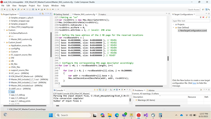
Task: Switch to the Getting Started tab
Action: (x=61, y=14)
